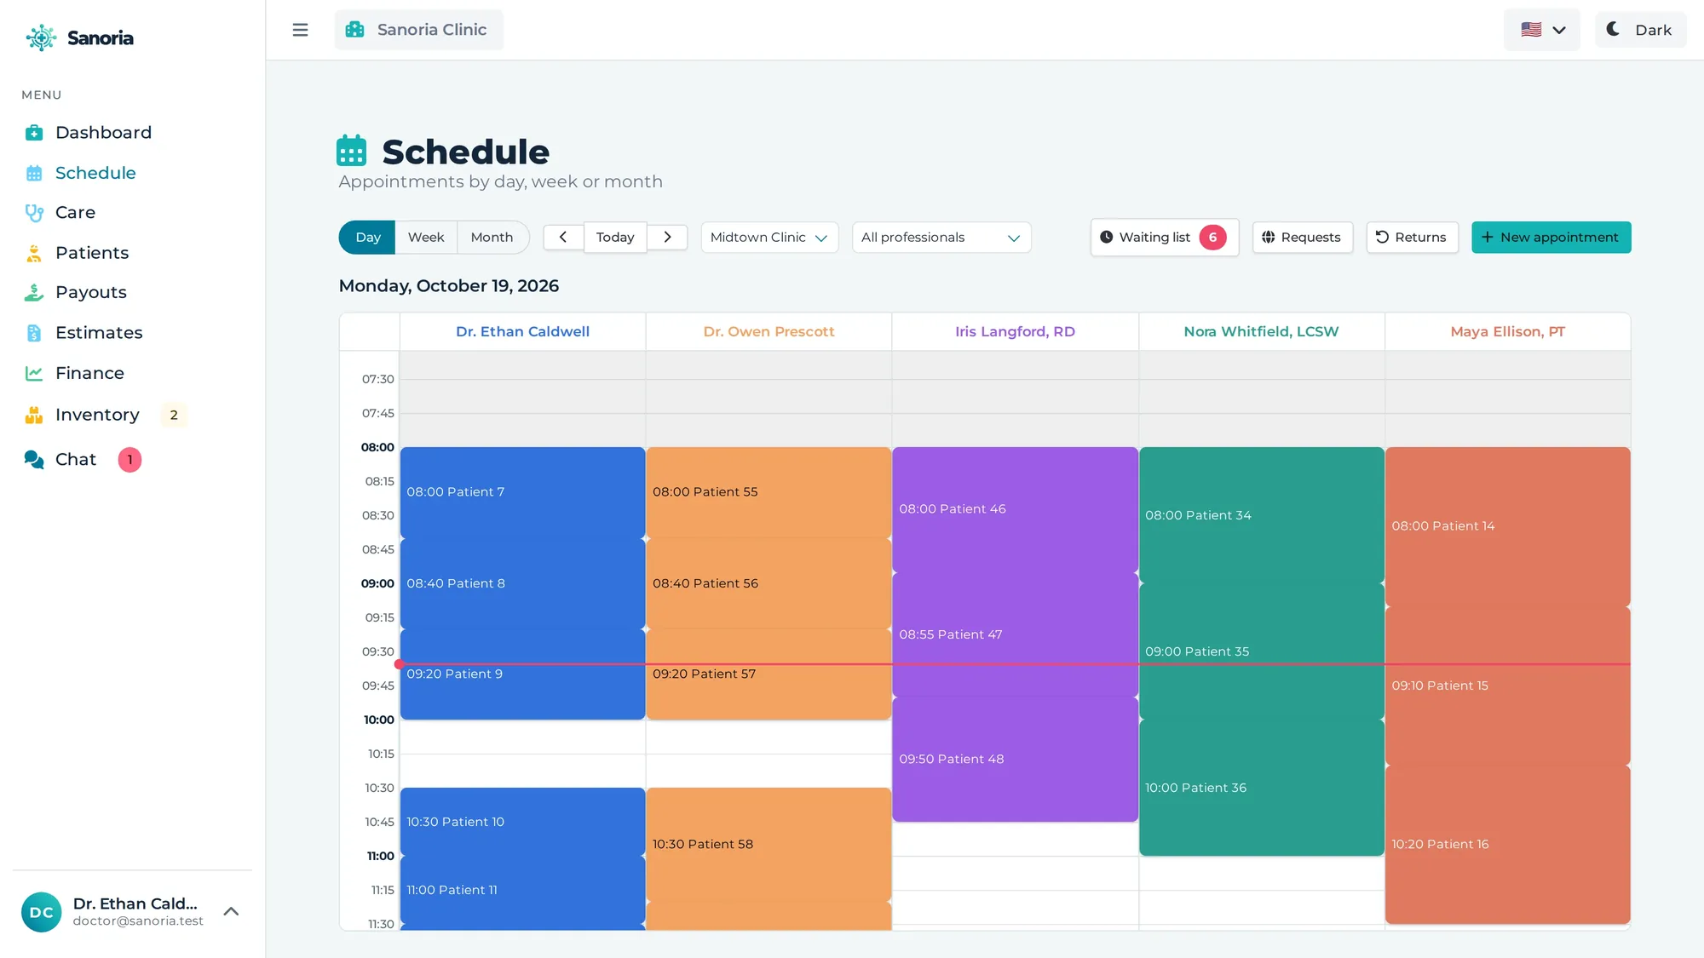Click the Dashboard sidebar icon
This screenshot has width=1704, height=958.
pyautogui.click(x=34, y=133)
